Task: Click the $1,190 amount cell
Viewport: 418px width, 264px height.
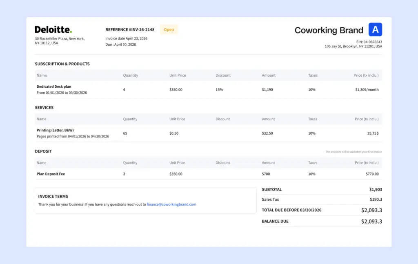Action: (267, 89)
